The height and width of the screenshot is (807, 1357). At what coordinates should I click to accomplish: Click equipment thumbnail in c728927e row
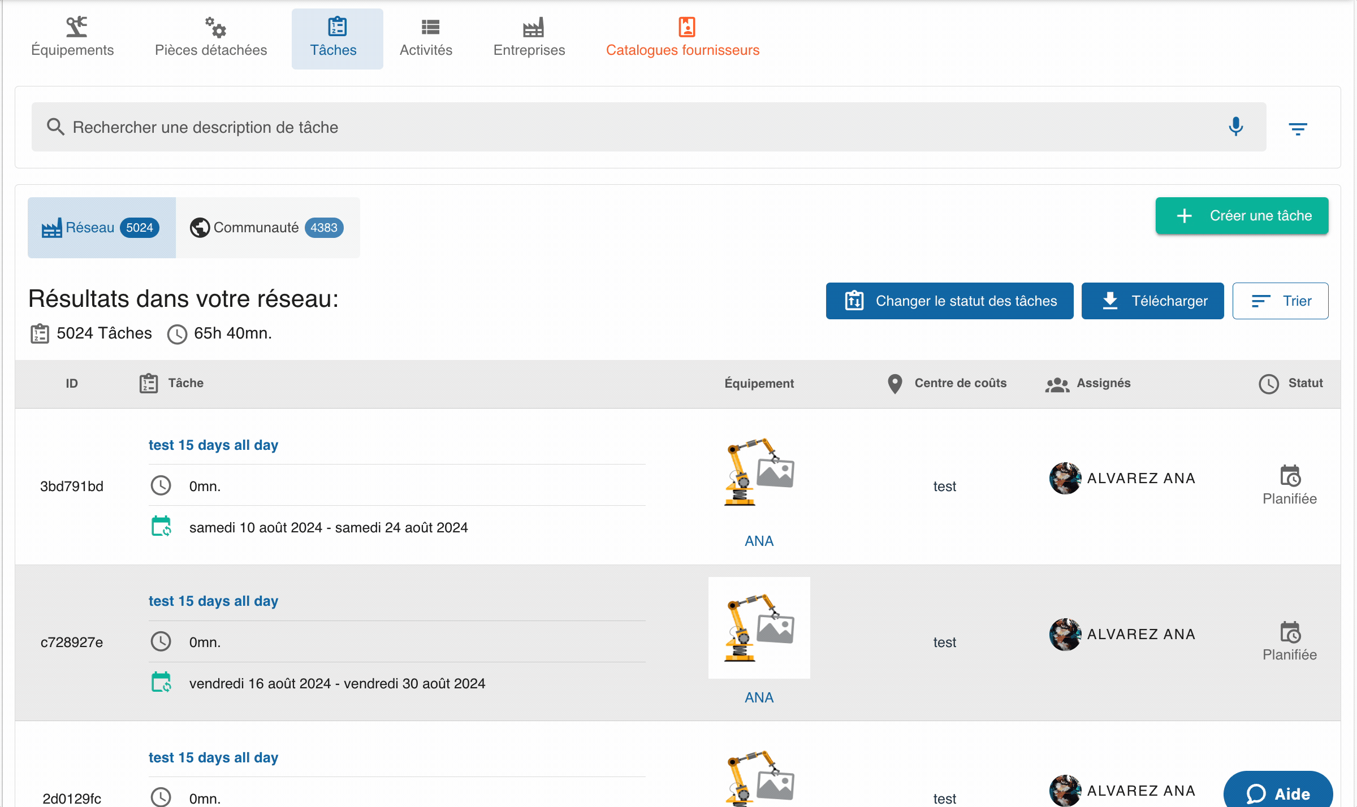[x=759, y=627]
